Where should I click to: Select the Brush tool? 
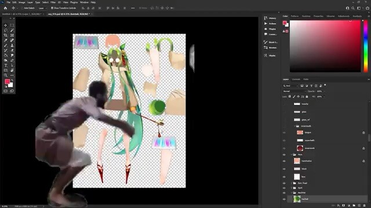pyautogui.click(x=5, y=45)
